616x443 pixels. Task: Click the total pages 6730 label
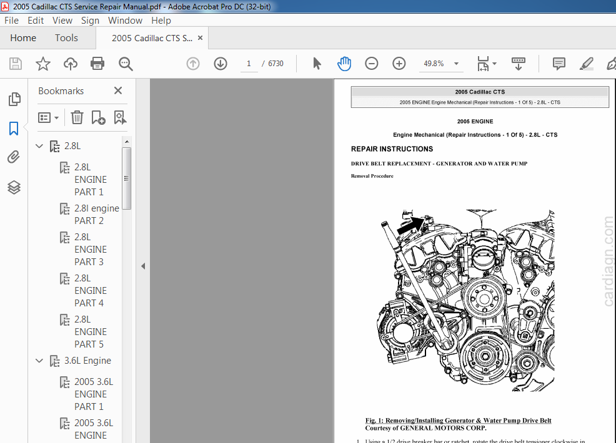(276, 64)
